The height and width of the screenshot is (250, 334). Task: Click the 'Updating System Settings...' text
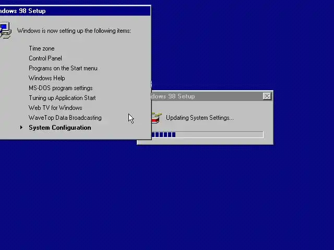pos(199,118)
